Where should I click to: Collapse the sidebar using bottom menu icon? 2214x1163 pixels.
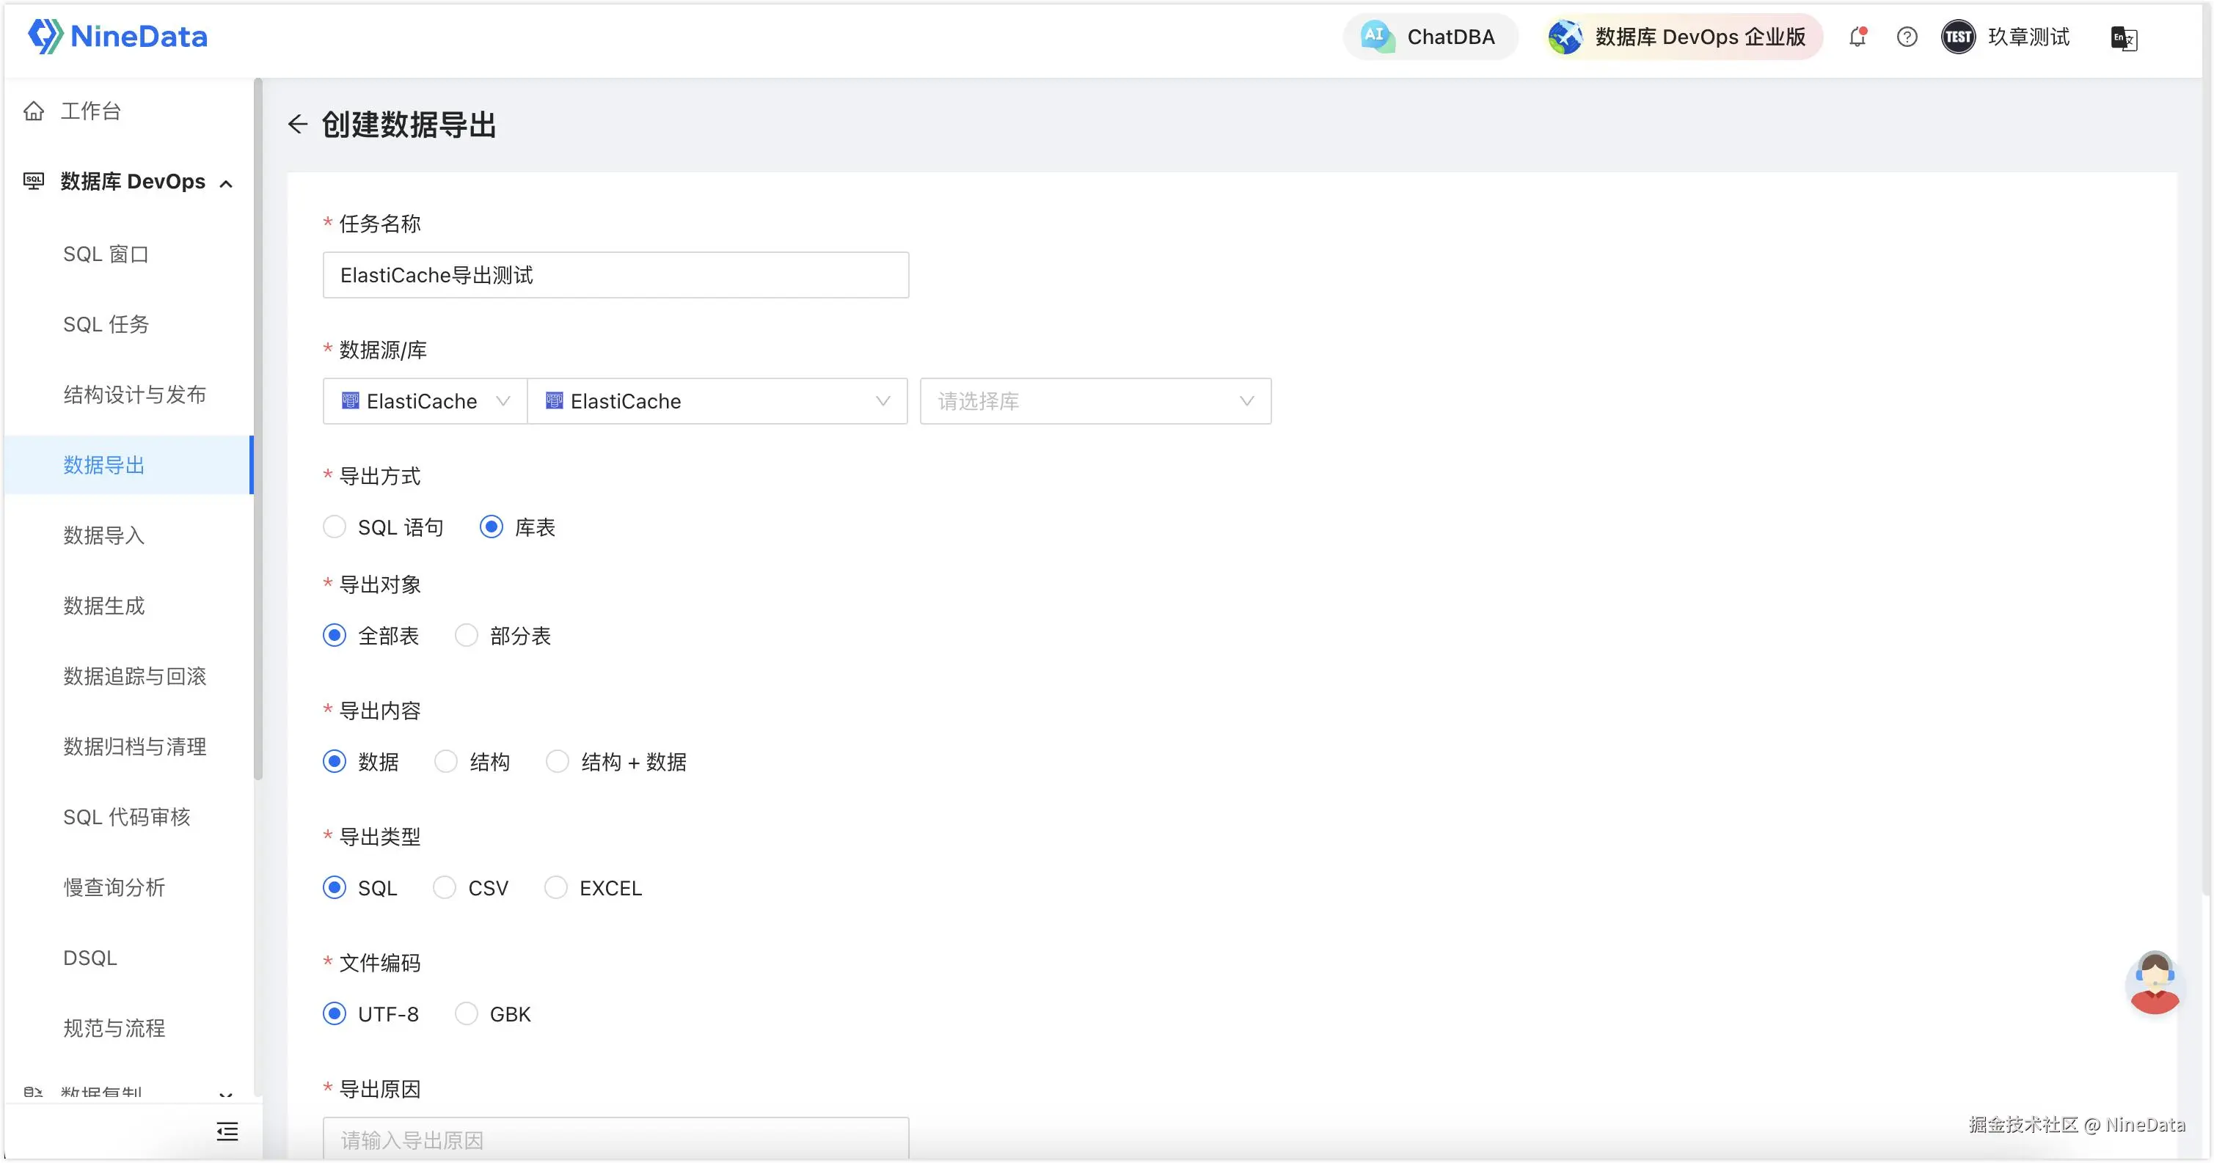click(227, 1131)
